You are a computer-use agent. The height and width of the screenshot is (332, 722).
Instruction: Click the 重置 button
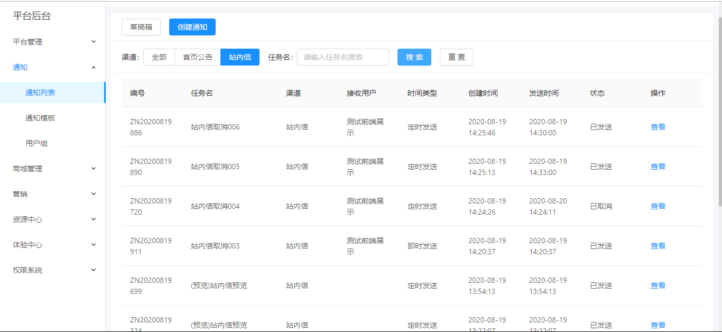click(x=457, y=57)
